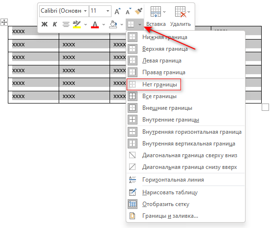
Task: Click the table move handle icon
Action: coord(4,22)
